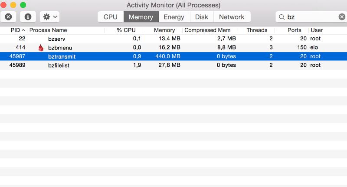Click the 16,2 MB memory value
Viewport: 347px width, 187px height.
[x=170, y=47]
